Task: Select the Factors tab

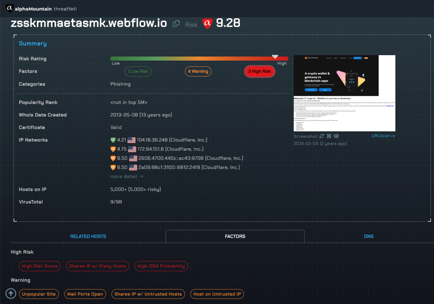Action: pos(235,236)
